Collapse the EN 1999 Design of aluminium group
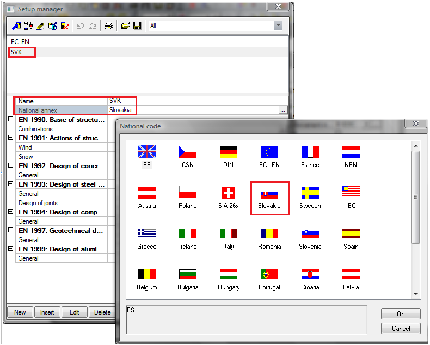Screen dimensions: 430x345 tap(11, 249)
